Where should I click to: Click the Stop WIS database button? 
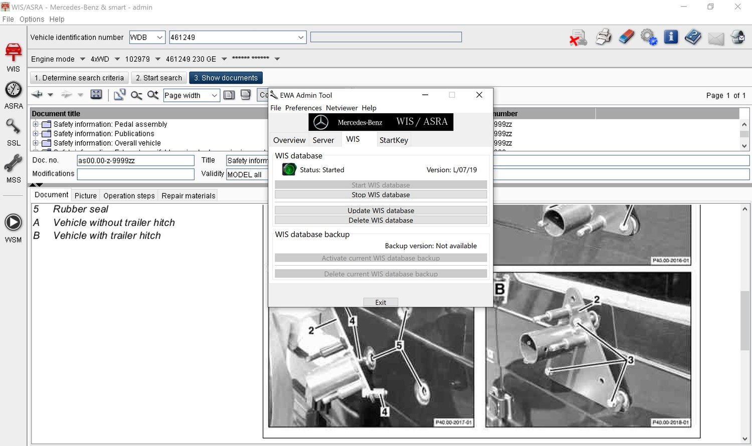pos(381,195)
